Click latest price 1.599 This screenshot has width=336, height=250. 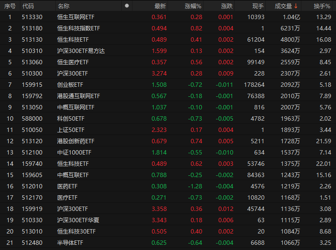[x=159, y=51]
